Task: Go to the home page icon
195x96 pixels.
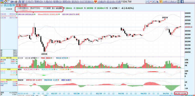Action: click(5, 1)
